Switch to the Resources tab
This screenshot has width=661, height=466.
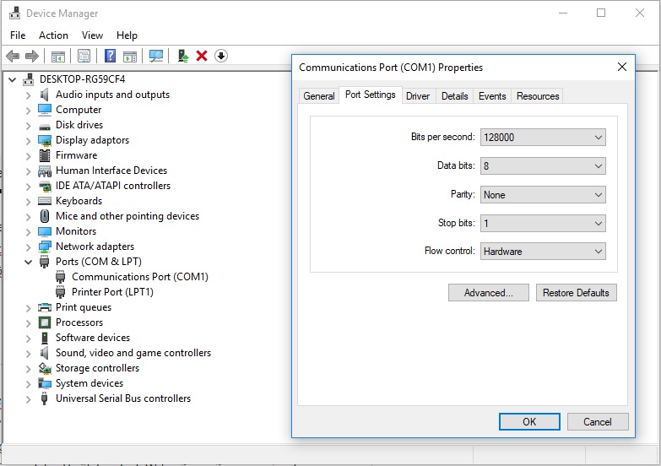point(538,96)
